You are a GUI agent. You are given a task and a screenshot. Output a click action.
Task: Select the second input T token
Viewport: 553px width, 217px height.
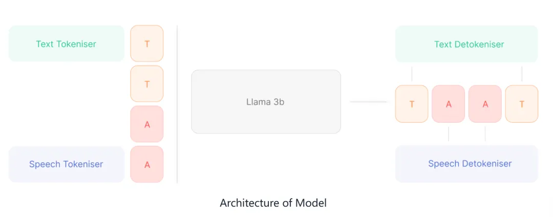tap(147, 84)
